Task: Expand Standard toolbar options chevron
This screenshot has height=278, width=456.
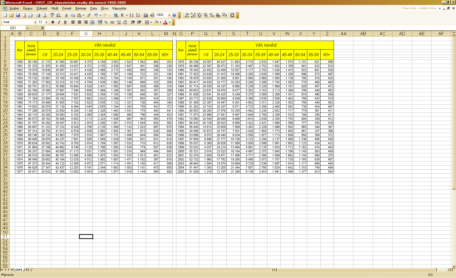Action: click(179, 15)
